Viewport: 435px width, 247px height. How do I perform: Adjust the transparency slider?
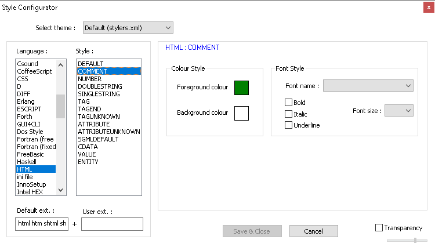tap(414, 240)
